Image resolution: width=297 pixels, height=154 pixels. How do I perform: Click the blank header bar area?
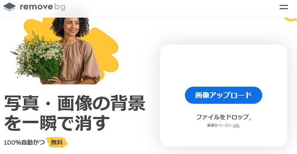170,9
